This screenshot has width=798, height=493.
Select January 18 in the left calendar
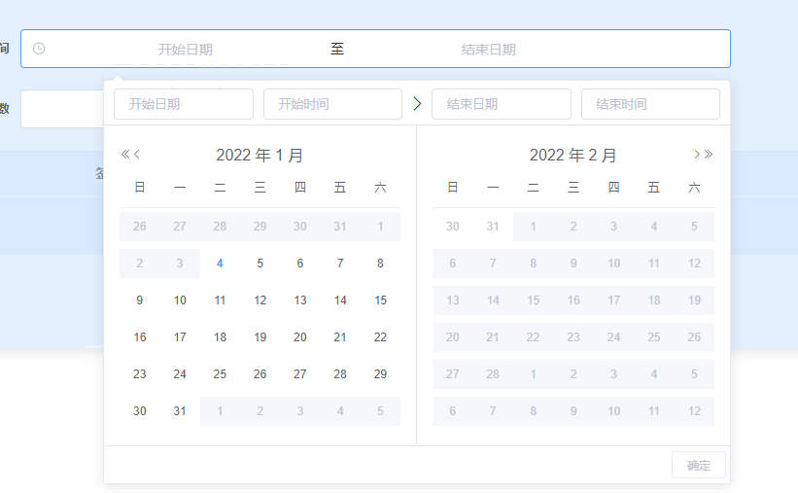(220, 337)
